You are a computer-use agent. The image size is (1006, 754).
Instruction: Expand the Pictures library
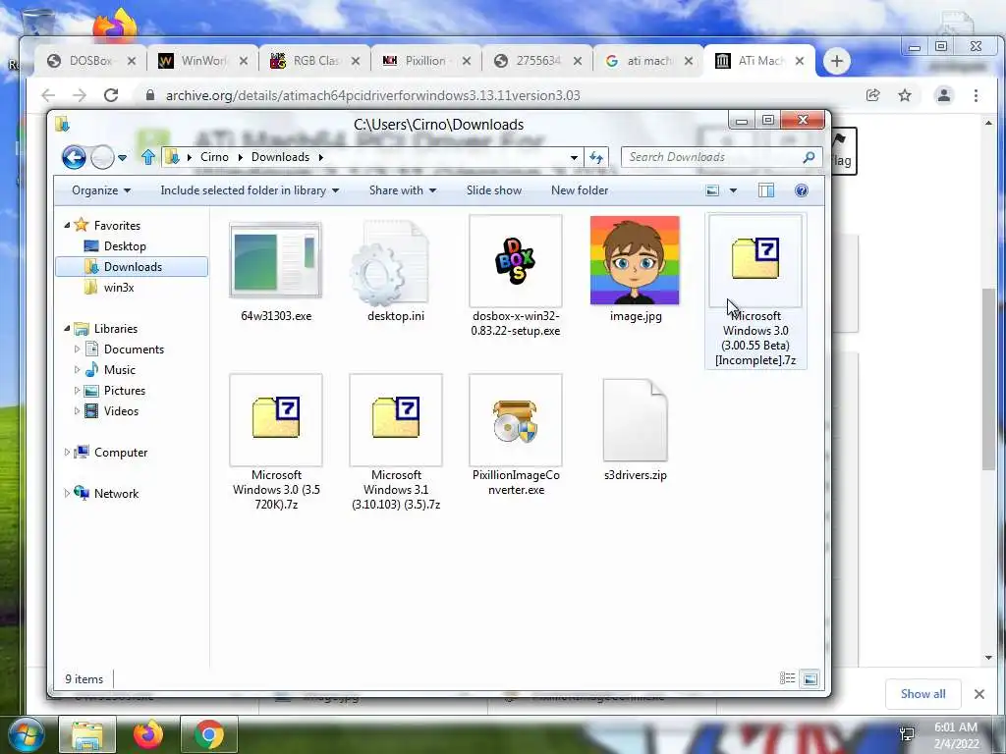point(77,391)
